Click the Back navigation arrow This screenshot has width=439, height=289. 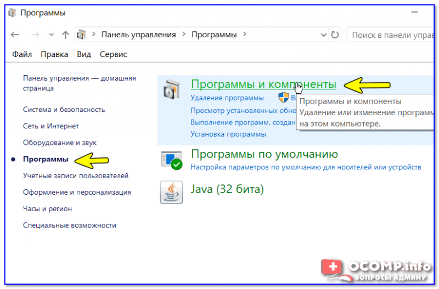point(15,35)
